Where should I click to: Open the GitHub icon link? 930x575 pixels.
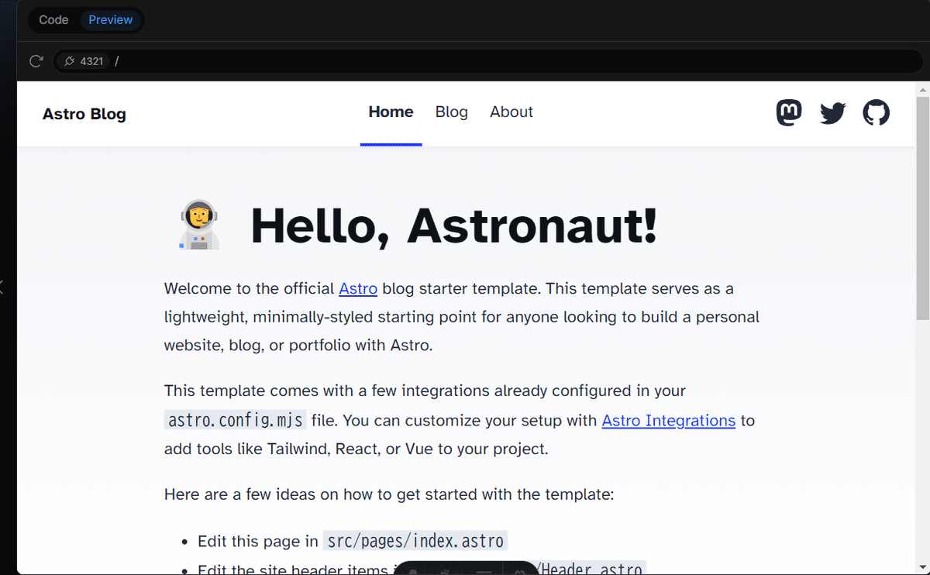tap(877, 113)
